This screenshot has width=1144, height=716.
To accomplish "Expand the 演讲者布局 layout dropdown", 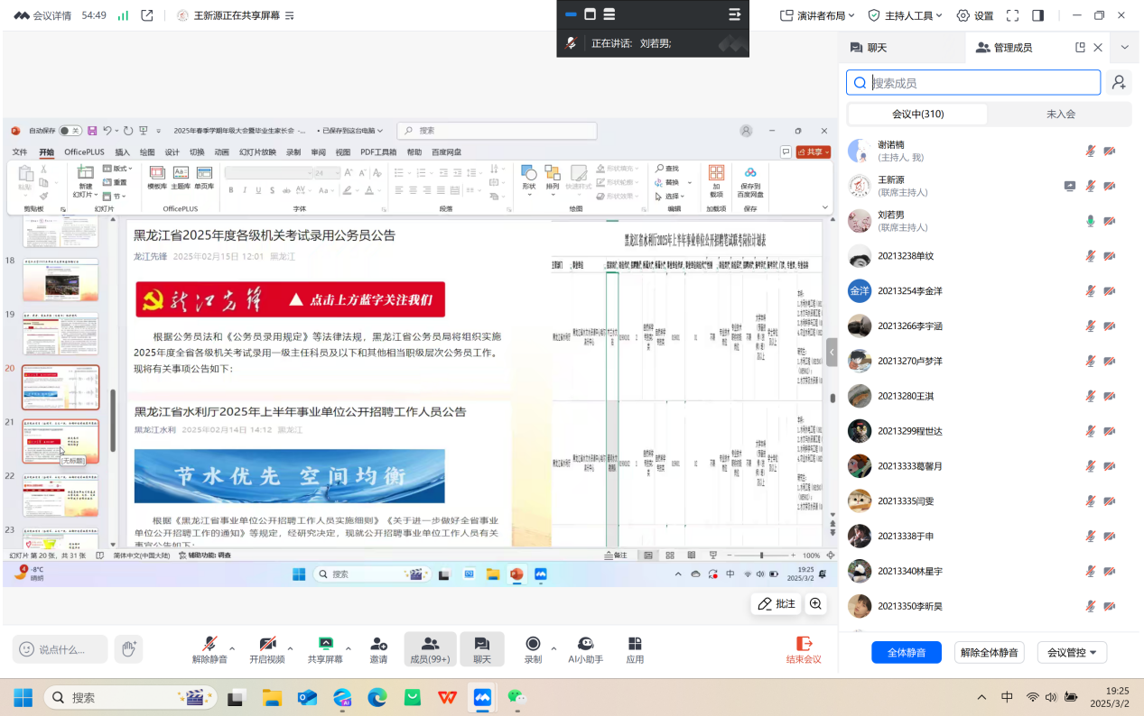I will click(817, 15).
